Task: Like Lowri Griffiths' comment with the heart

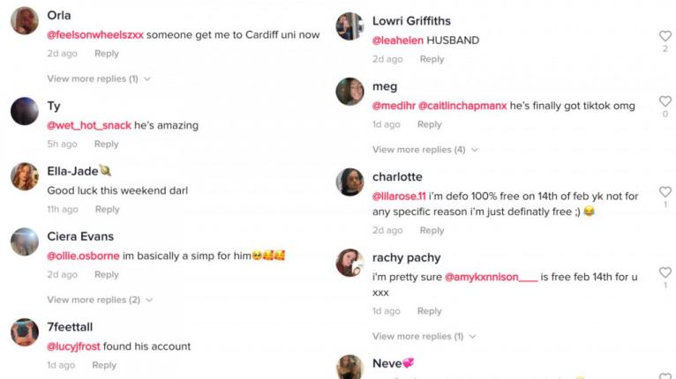Action: click(x=665, y=36)
